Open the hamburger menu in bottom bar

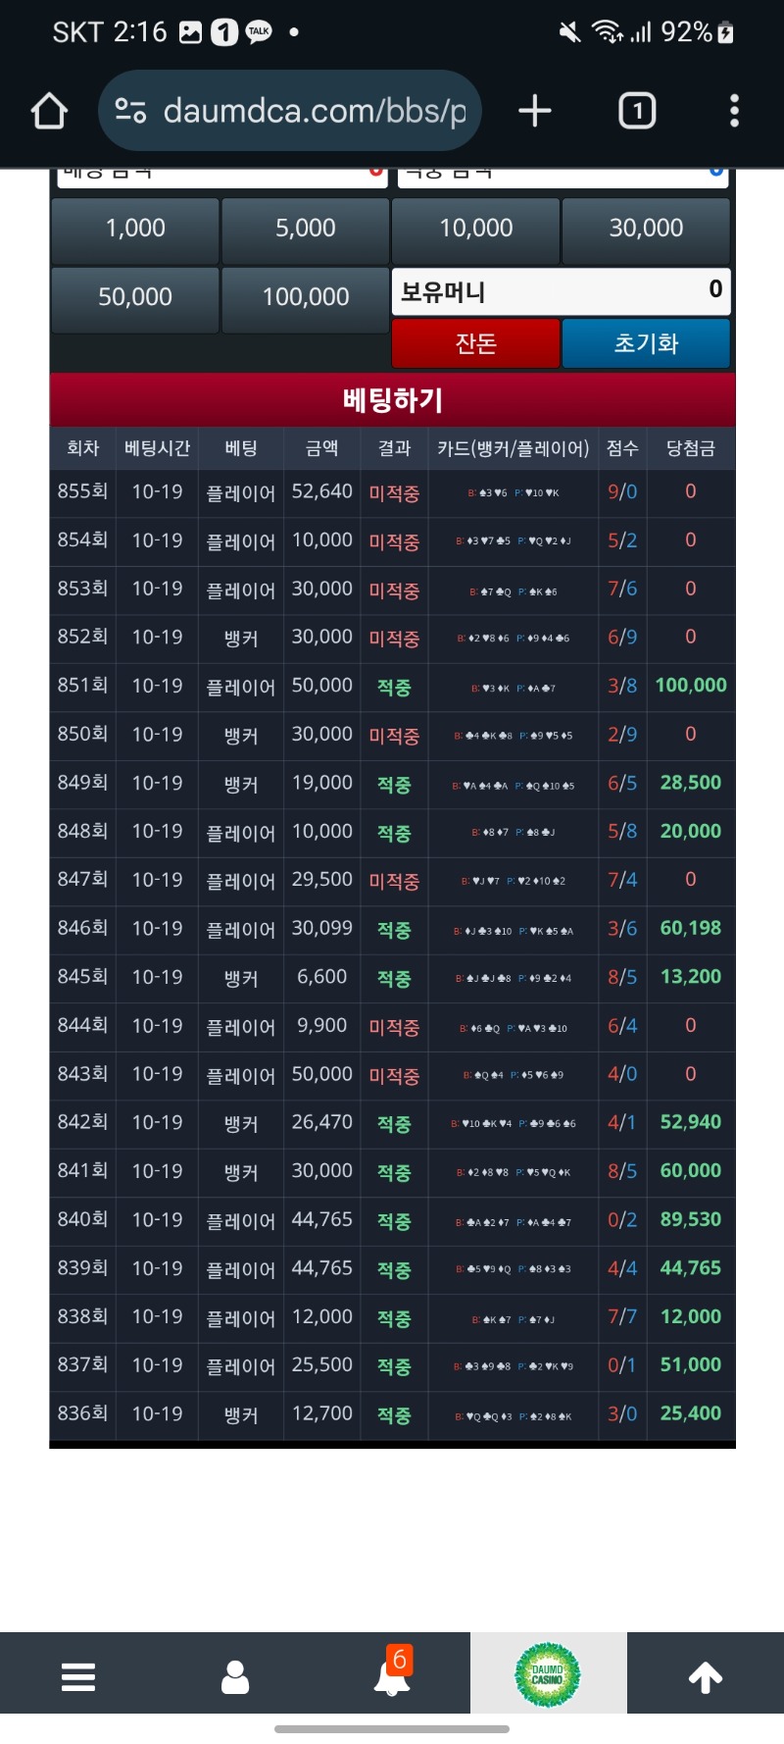78,1676
